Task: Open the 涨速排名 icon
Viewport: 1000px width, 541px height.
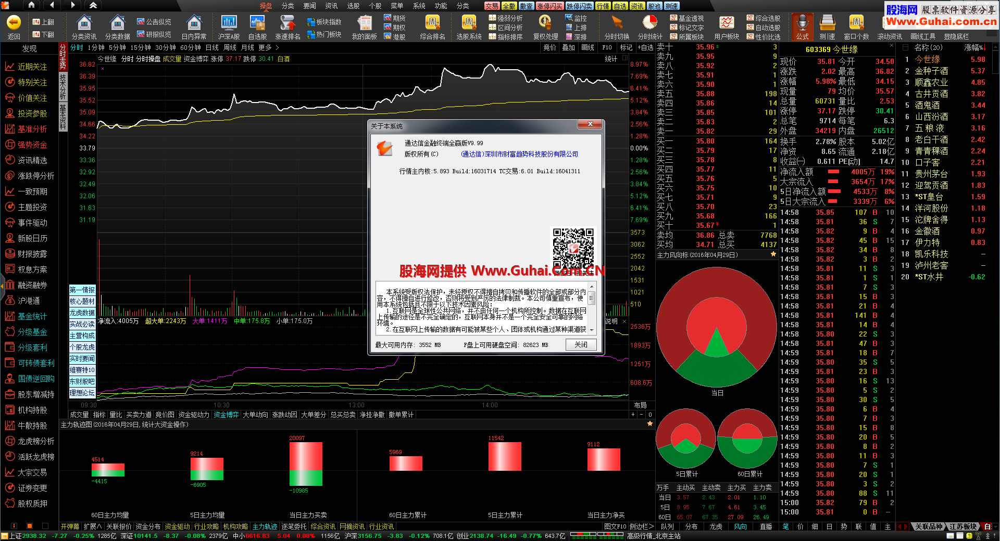Action: tap(287, 23)
